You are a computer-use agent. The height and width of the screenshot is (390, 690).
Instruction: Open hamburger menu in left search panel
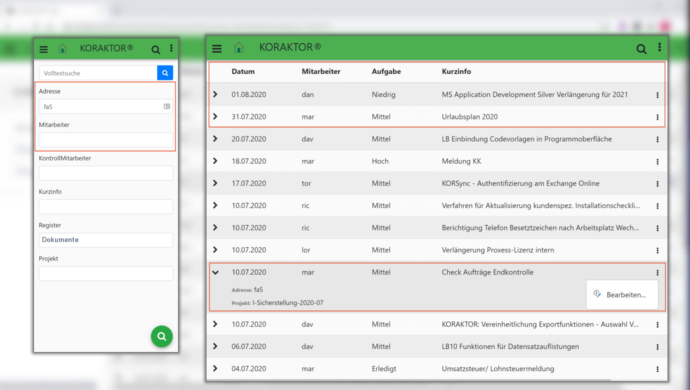click(x=43, y=49)
